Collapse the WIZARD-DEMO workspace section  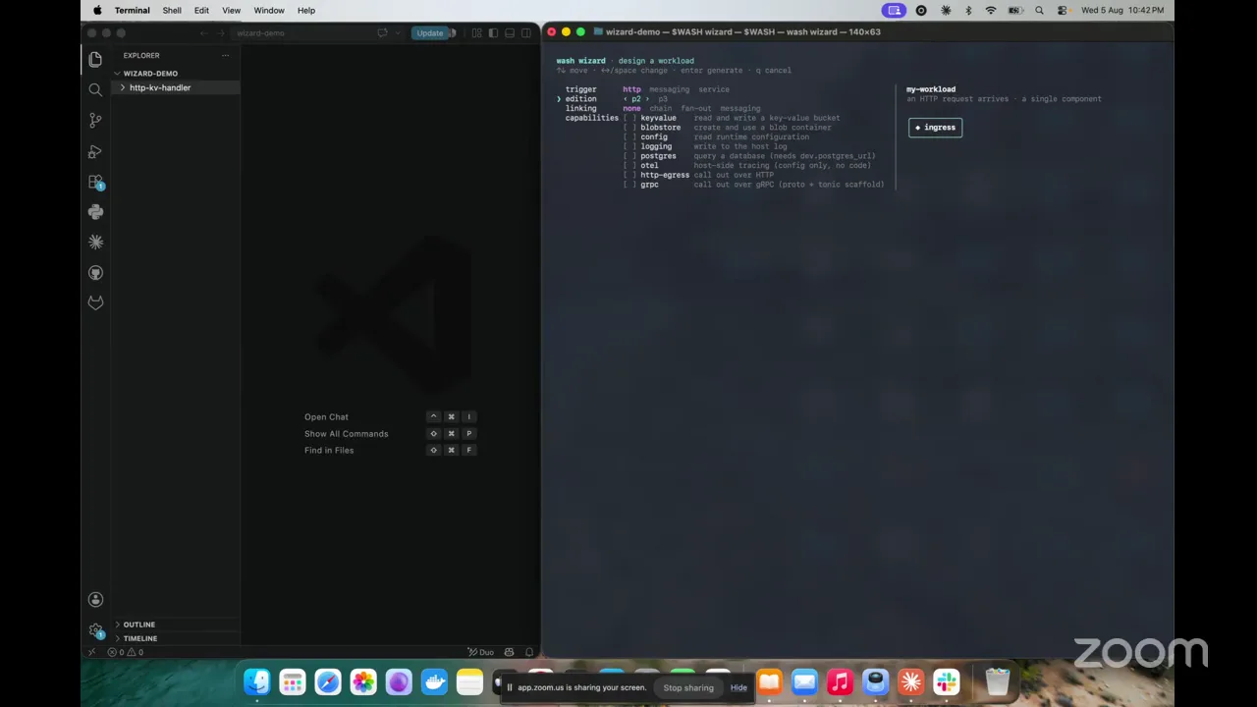pos(177,74)
